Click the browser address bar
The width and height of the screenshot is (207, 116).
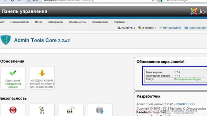[x=98, y=1]
